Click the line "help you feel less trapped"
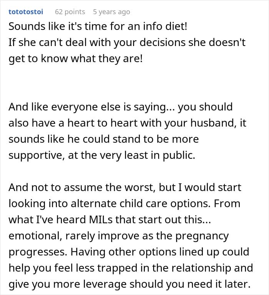Screen dimensions: 269x295 (131, 268)
